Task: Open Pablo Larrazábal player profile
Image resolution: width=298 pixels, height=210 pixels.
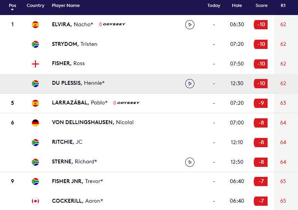Action: (79, 103)
